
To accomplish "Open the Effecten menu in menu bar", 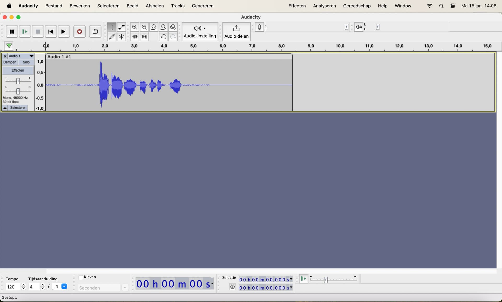I will click(x=297, y=6).
